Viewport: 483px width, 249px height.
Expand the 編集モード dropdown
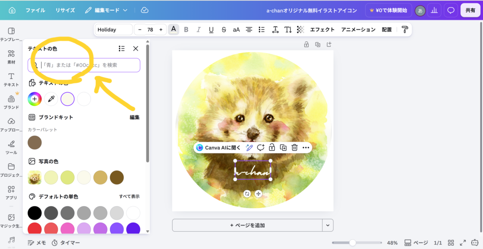(106, 10)
